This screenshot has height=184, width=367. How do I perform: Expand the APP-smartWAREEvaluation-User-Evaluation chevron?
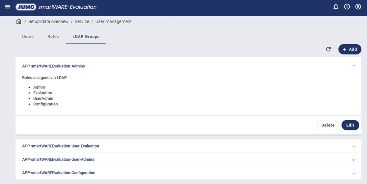[x=353, y=146]
